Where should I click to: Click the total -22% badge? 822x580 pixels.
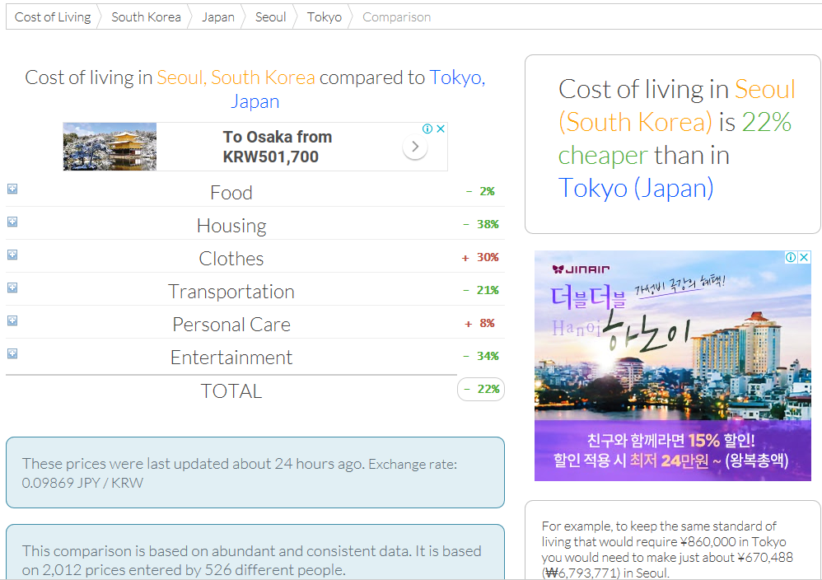481,389
